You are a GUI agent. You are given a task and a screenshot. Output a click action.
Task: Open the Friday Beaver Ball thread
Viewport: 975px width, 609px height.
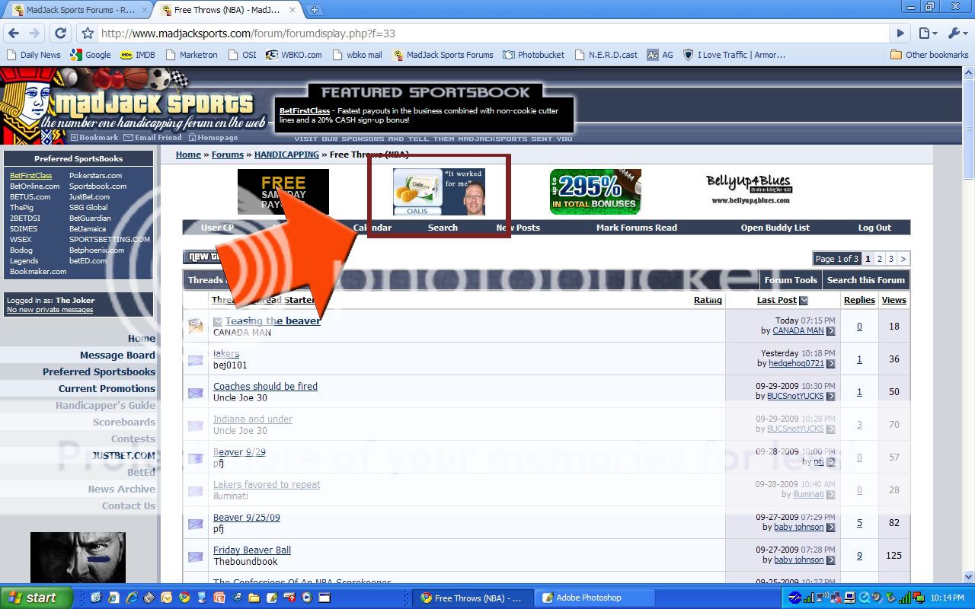coord(252,550)
